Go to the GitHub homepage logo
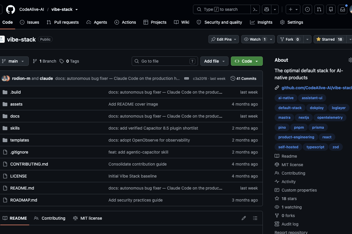This screenshot has height=234, width=352. coord(11,9)
